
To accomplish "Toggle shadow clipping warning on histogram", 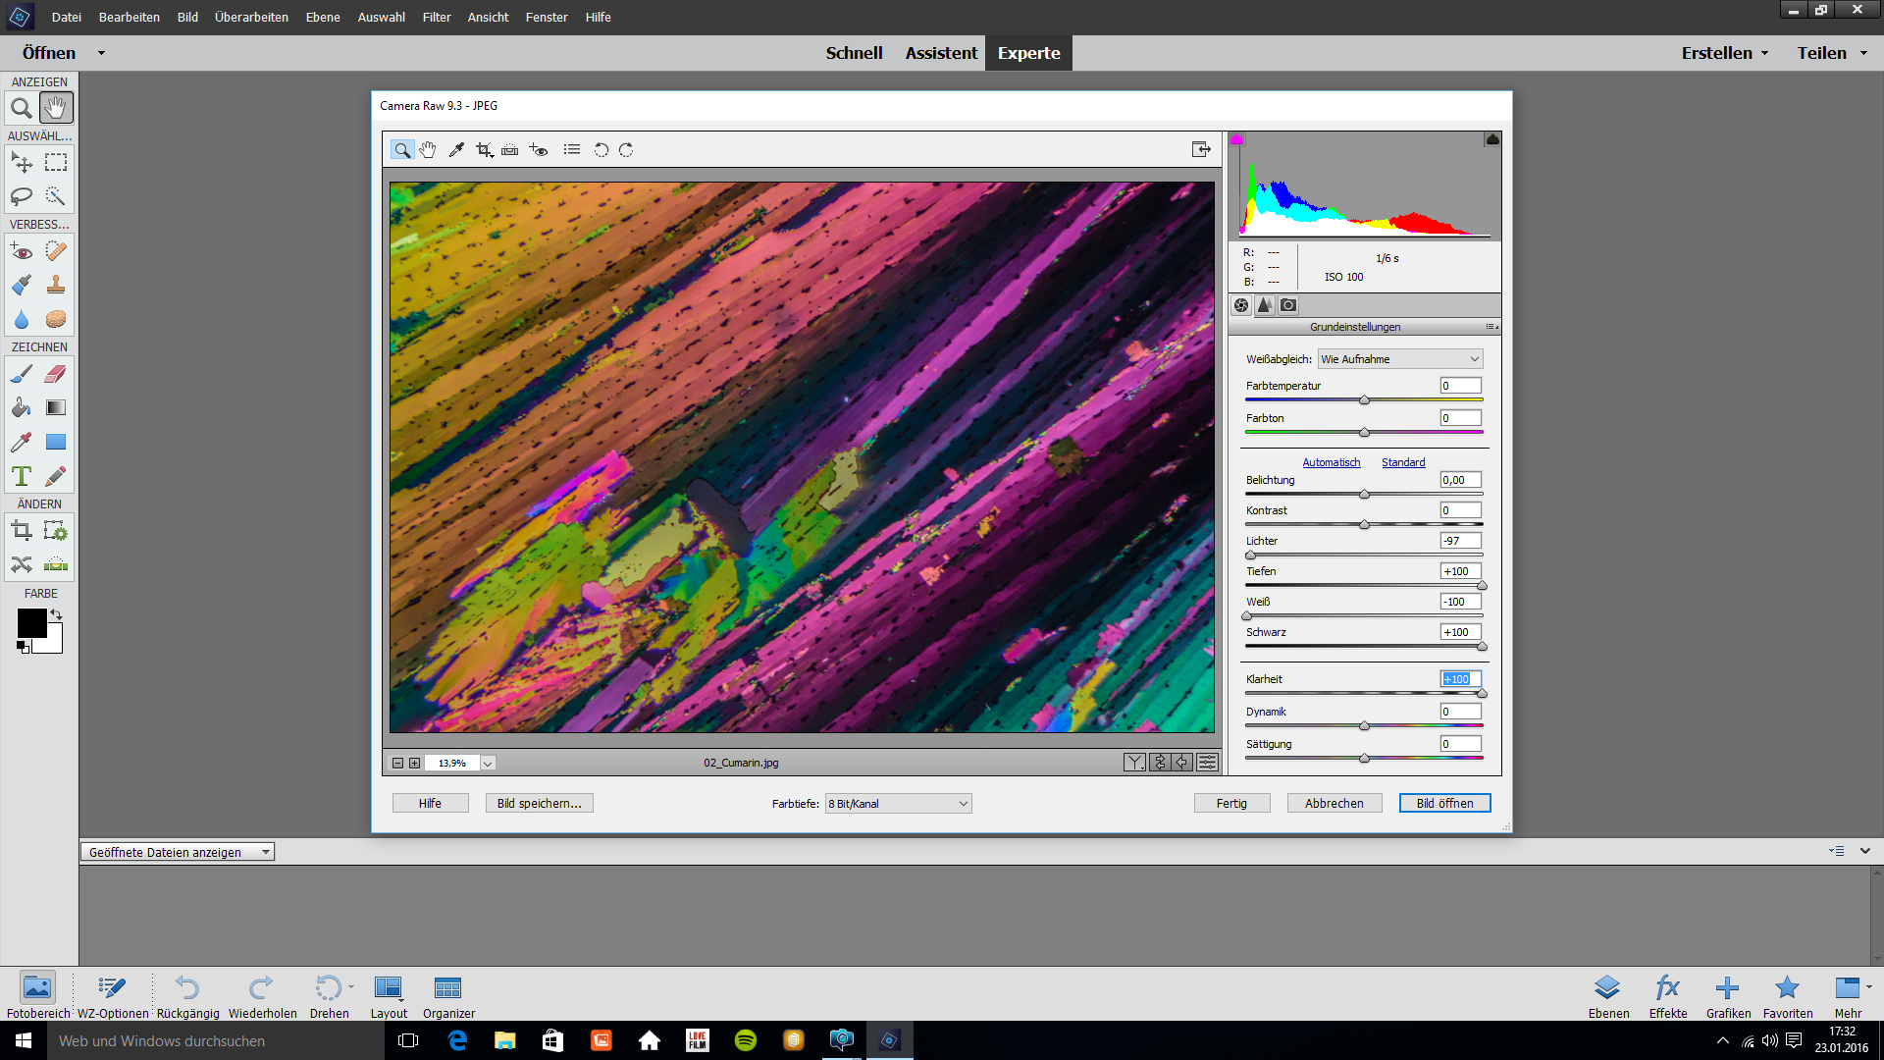I will (x=1237, y=139).
